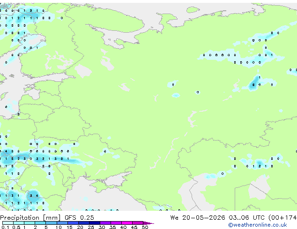Screen dimensions: 297x229
Task: Click the 10–15 mm legend color box
Action: point(62,223)
